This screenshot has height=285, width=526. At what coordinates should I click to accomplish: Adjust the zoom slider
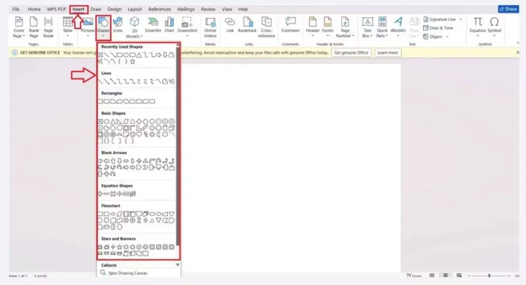click(490, 276)
